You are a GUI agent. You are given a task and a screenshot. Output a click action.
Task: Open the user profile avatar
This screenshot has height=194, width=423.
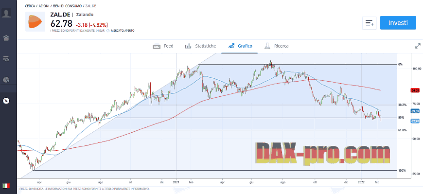click(6, 13)
